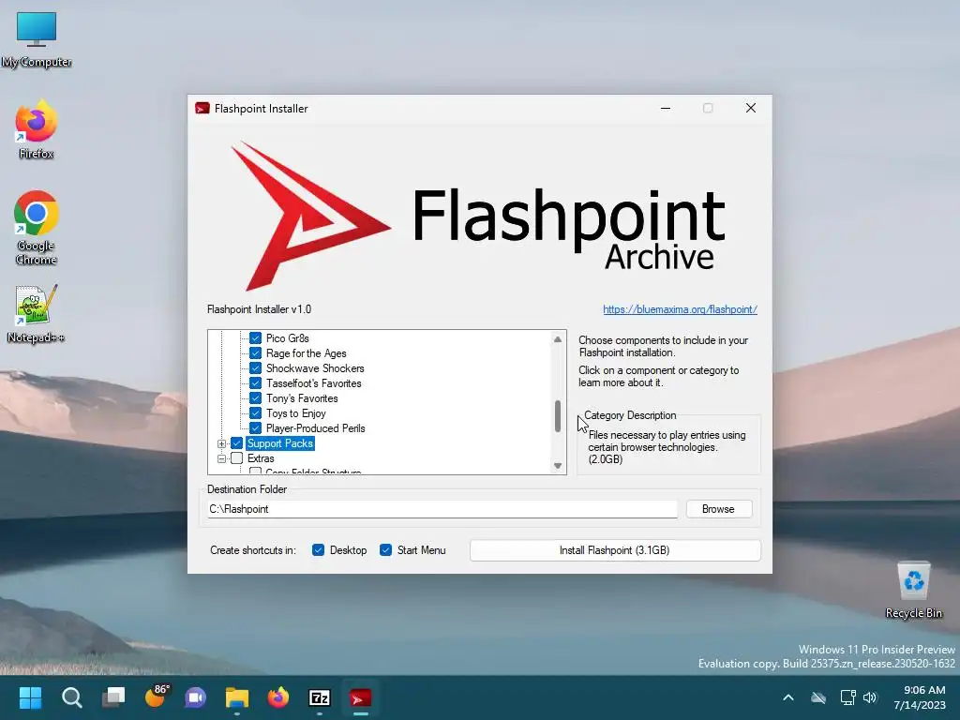Select the Google Chrome desktop shortcut
The width and height of the screenshot is (960, 720).
(x=37, y=228)
